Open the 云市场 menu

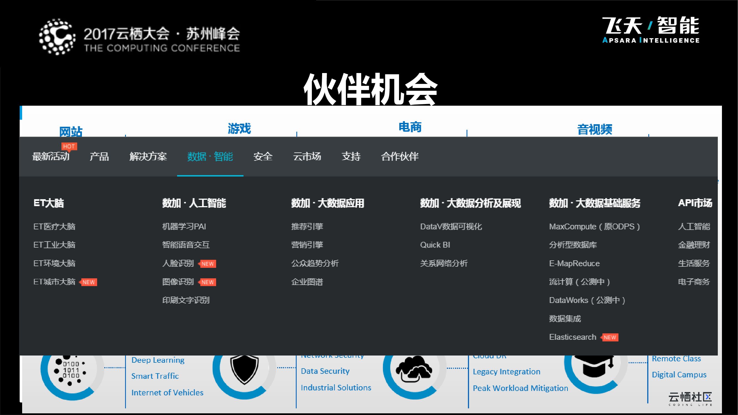pos(307,157)
